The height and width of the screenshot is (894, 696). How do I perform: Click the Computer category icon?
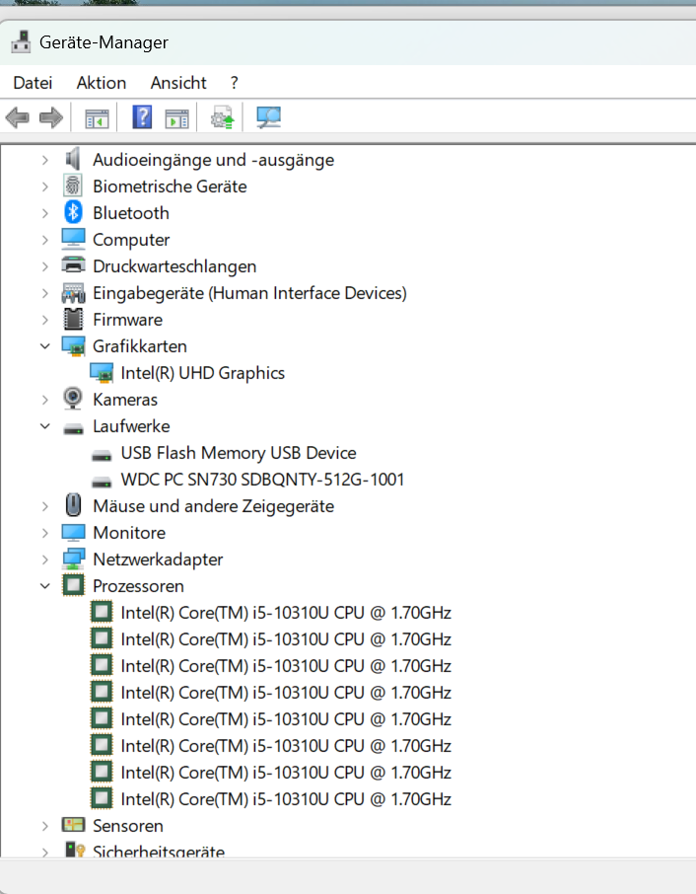tap(73, 240)
